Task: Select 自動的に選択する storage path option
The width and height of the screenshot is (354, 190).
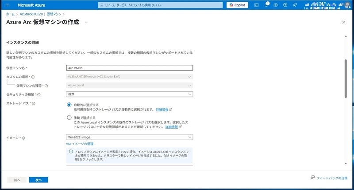Action: pos(69,105)
